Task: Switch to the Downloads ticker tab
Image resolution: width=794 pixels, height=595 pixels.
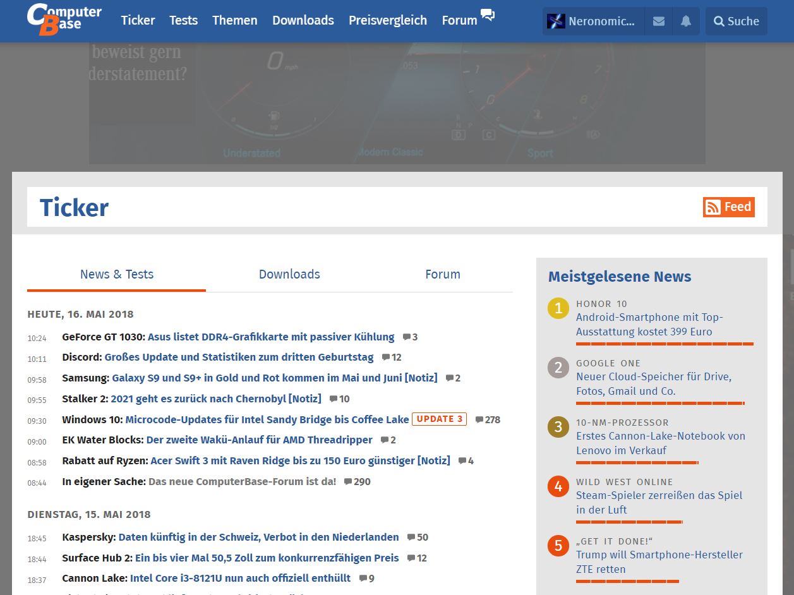Action: click(x=289, y=274)
